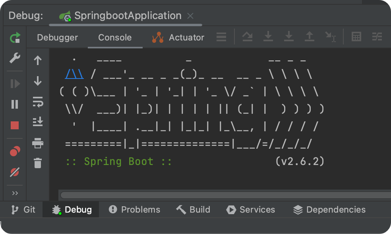
Task: Open the Git tool window
Action: pos(23,209)
